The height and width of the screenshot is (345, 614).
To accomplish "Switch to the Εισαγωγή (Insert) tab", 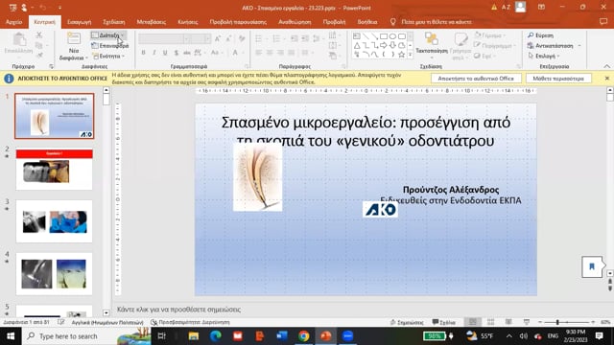I will pyautogui.click(x=79, y=22).
